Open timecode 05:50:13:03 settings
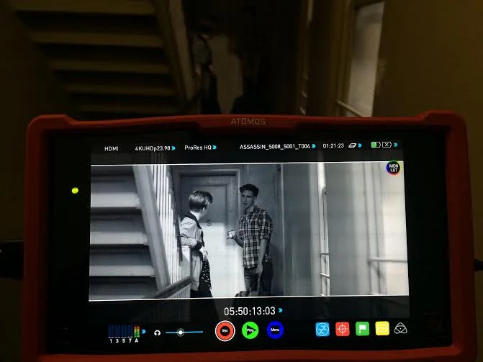 coord(253,311)
